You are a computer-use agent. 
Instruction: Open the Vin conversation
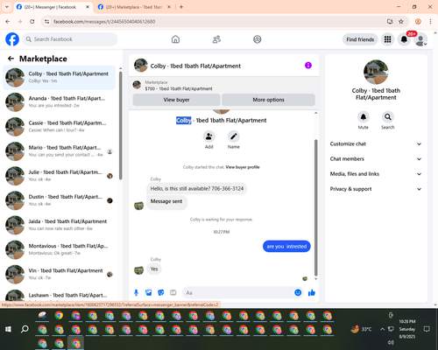click(59, 274)
